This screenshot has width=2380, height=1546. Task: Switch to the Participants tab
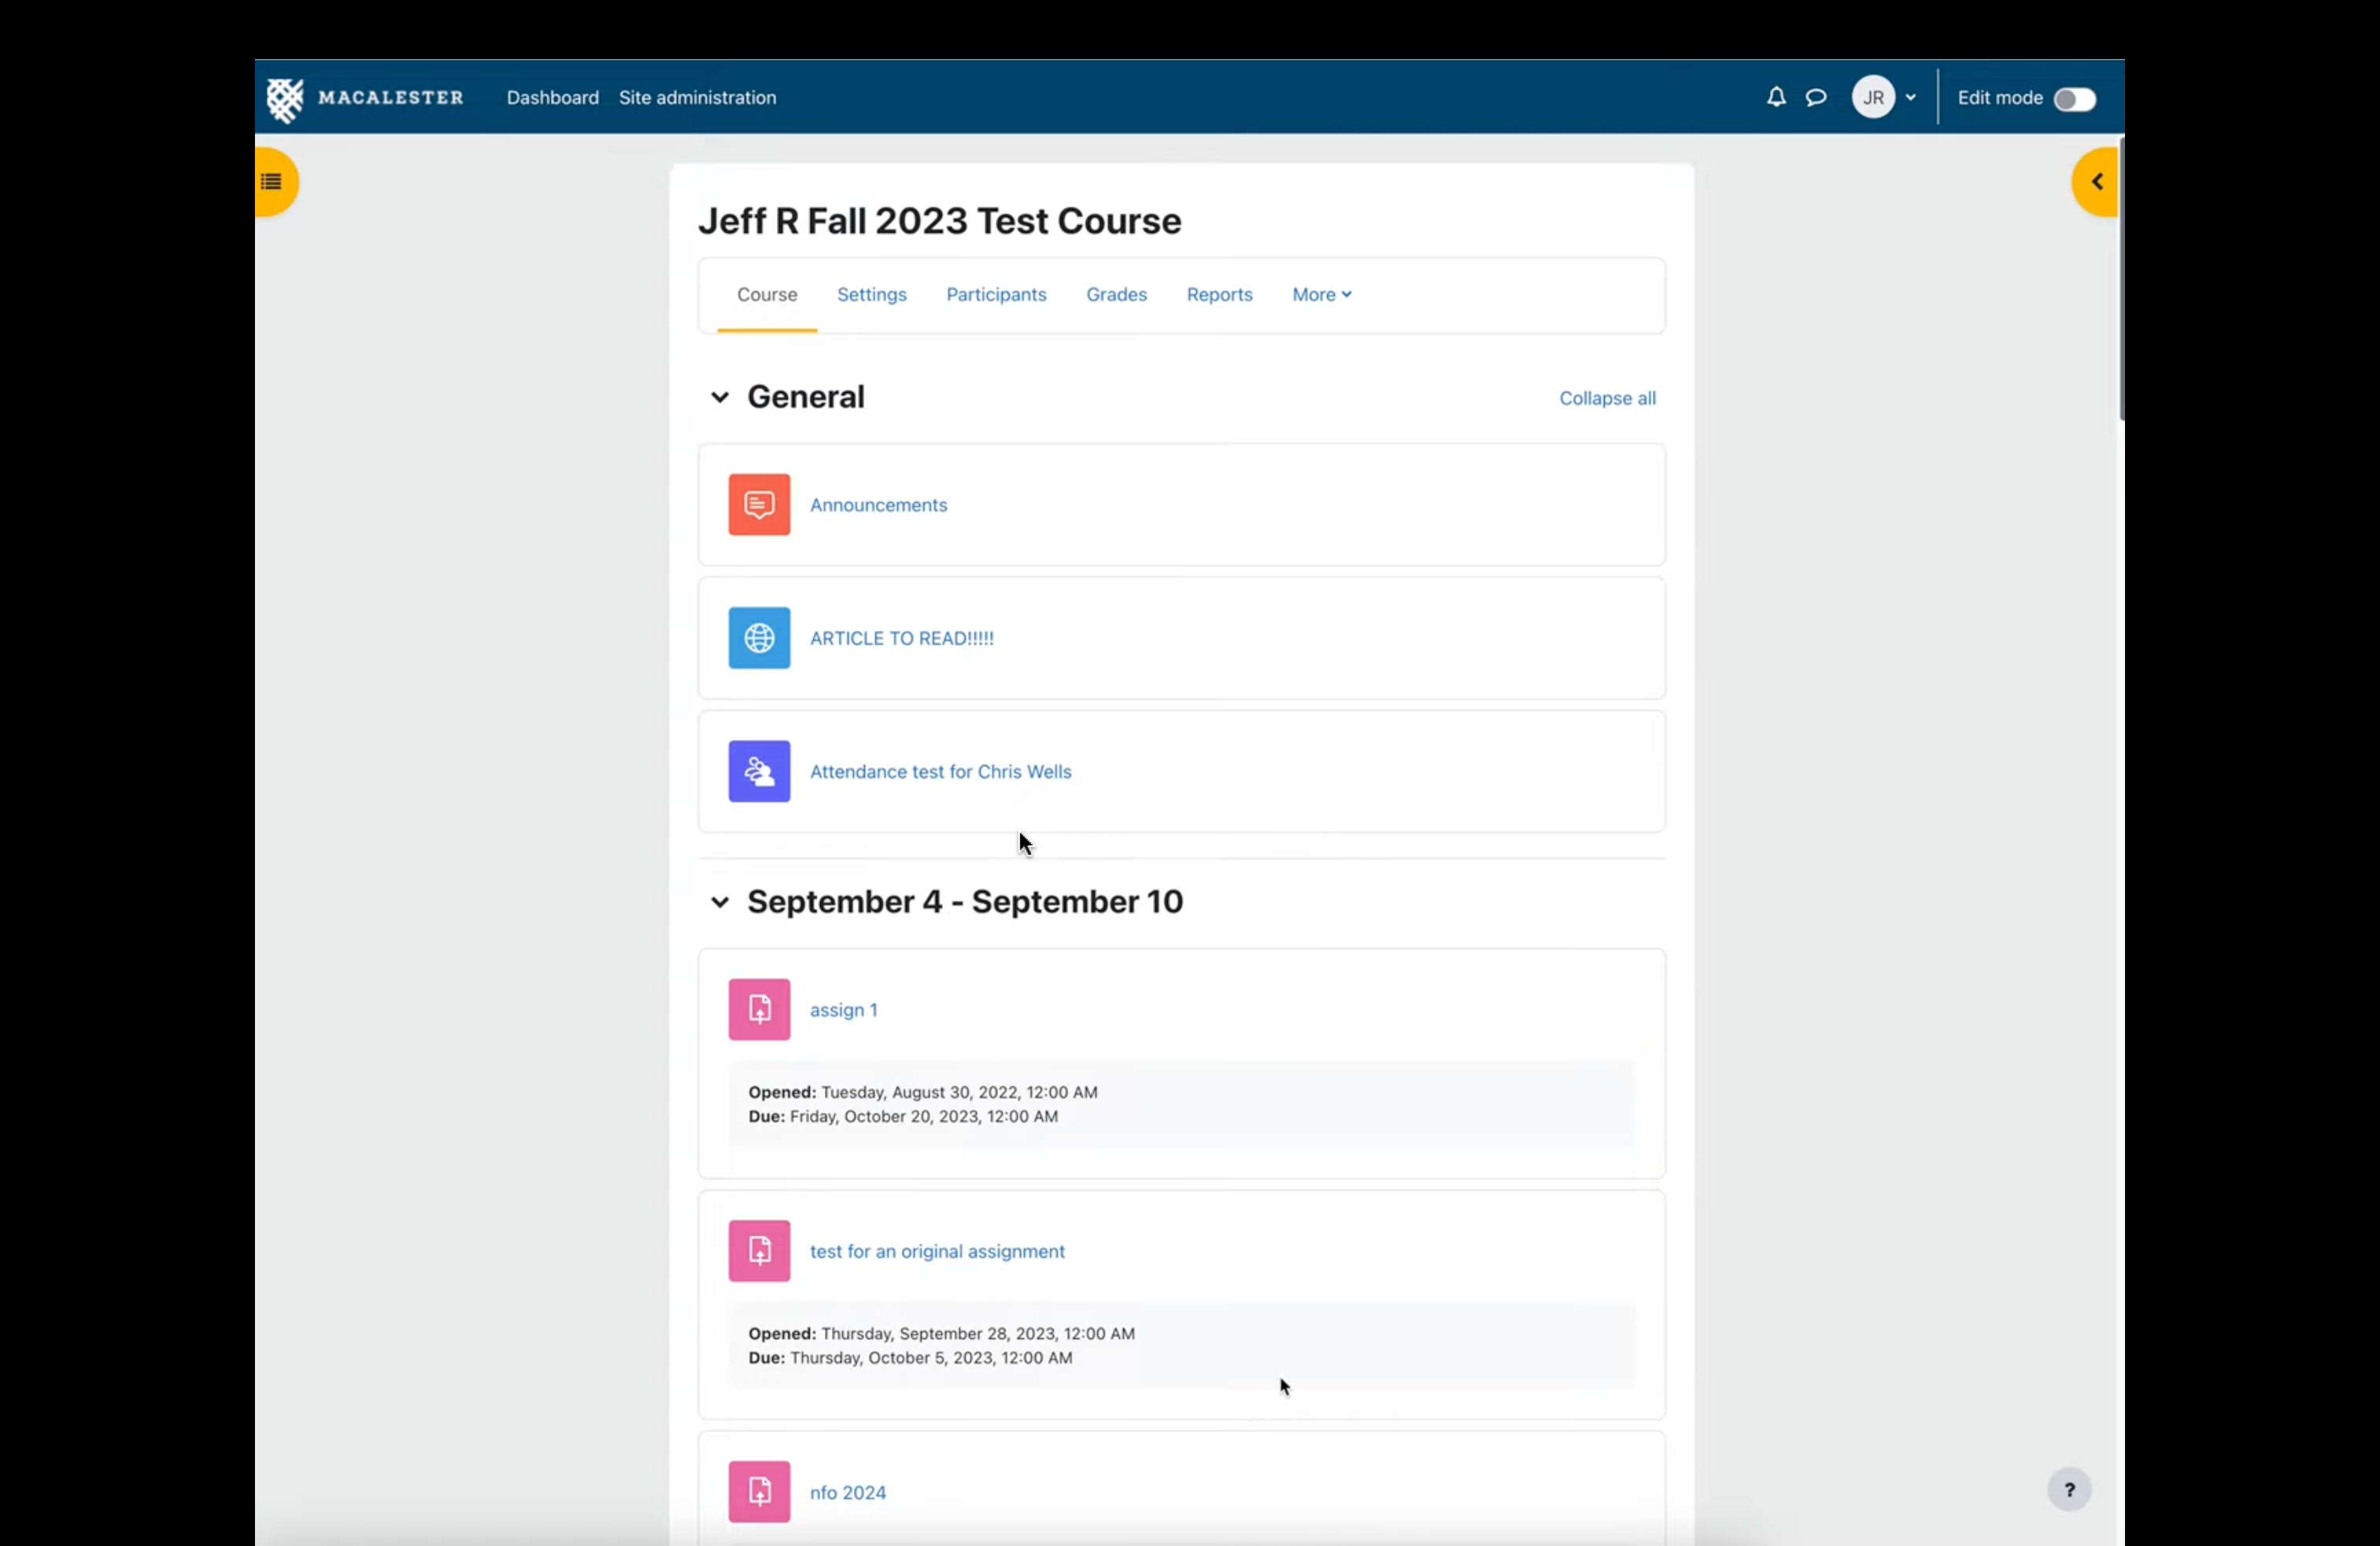(x=995, y=295)
